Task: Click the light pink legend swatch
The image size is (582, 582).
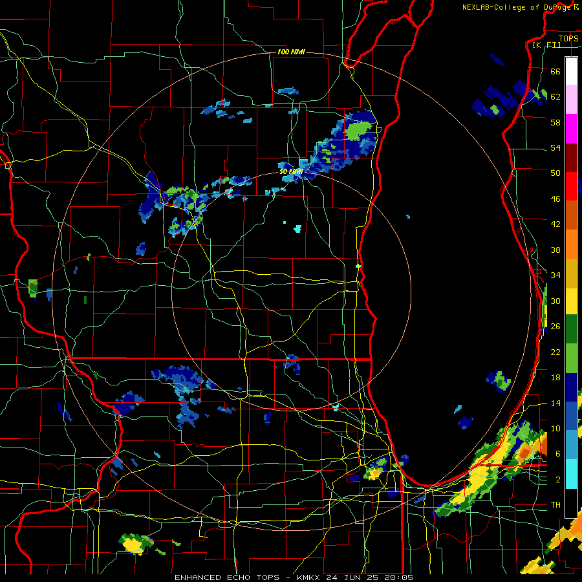Action: point(571,99)
